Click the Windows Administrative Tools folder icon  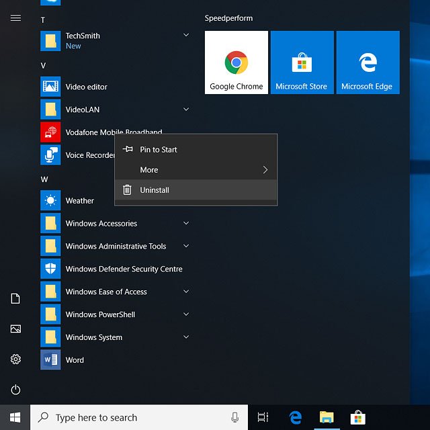pos(50,246)
